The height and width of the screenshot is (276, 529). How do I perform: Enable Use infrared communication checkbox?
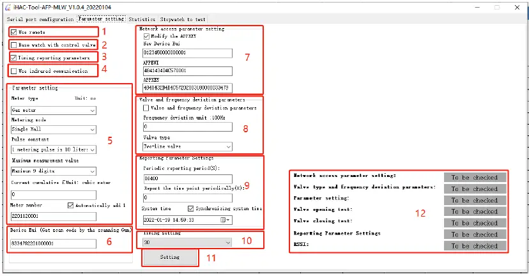tap(14, 71)
